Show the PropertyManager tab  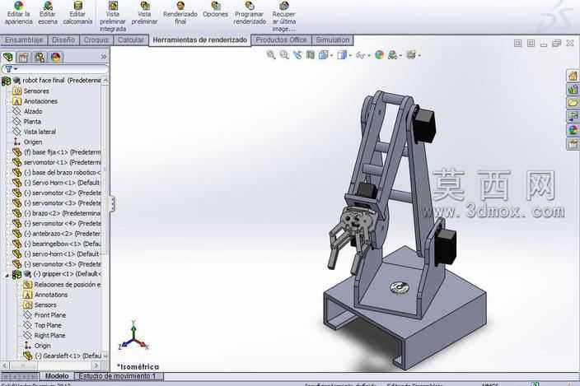click(24, 58)
